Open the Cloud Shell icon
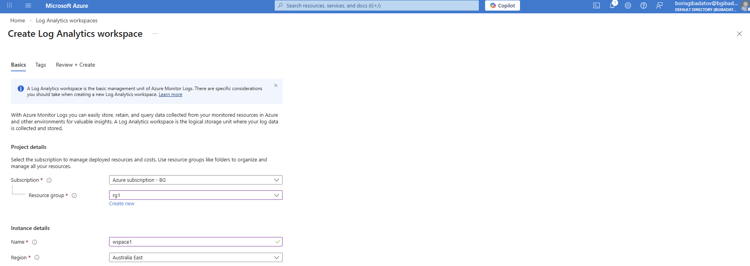Viewport: 750px width, 266px height. coord(596,5)
